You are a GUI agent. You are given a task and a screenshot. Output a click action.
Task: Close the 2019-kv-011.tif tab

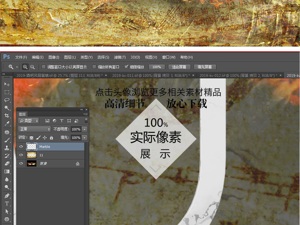click(193, 75)
